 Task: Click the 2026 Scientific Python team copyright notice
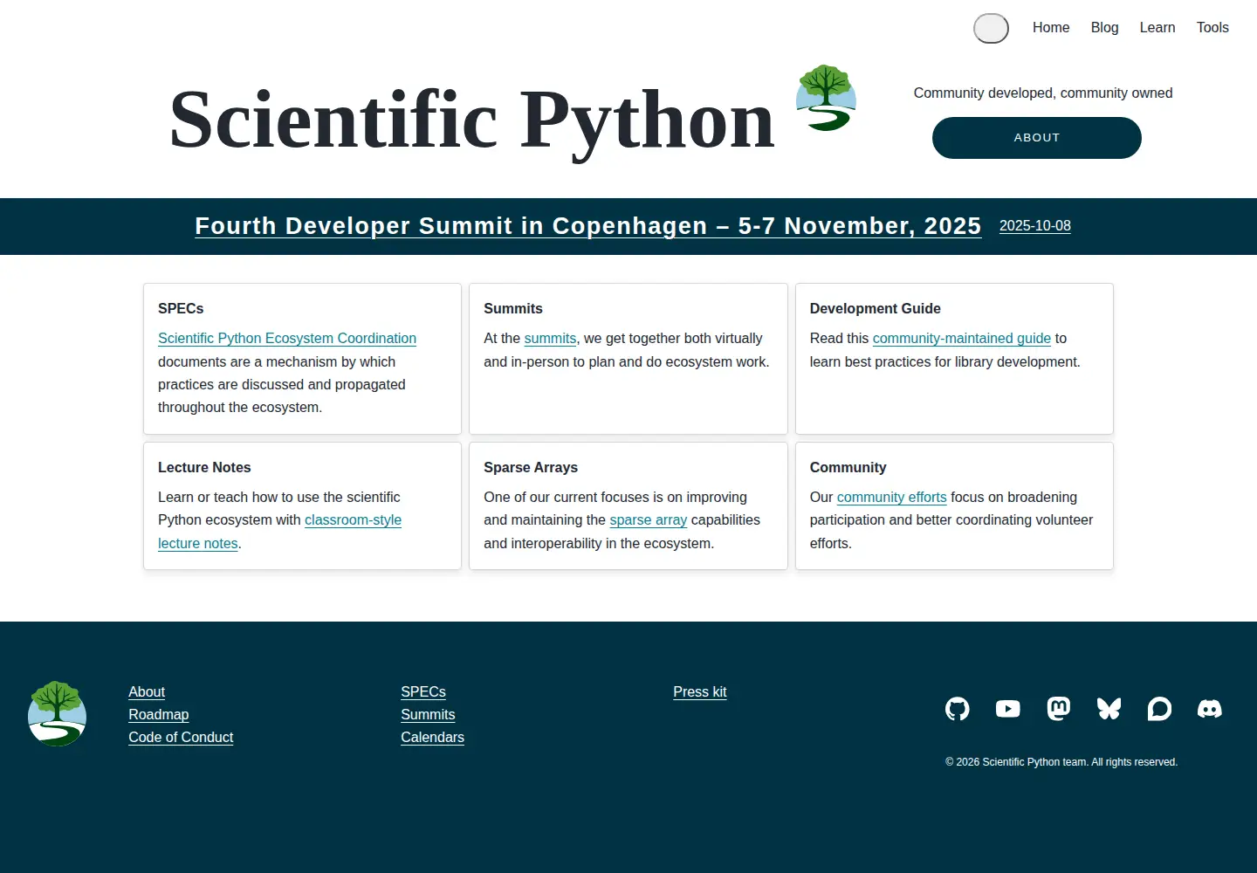click(x=1061, y=762)
